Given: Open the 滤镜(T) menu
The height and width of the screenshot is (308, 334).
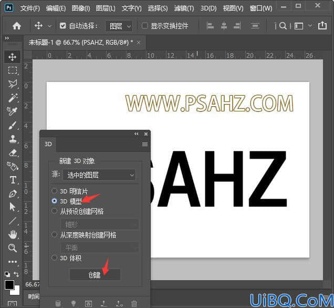Looking at the screenshot, I should 184,8.
